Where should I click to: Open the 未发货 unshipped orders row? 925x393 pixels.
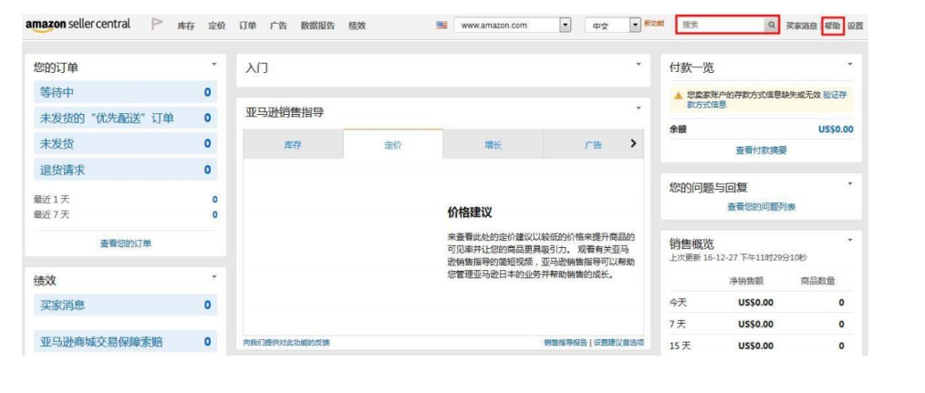(x=125, y=143)
